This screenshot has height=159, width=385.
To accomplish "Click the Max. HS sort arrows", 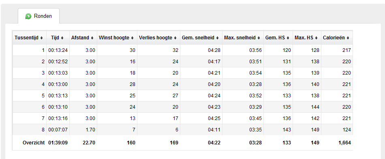I will [317, 38].
